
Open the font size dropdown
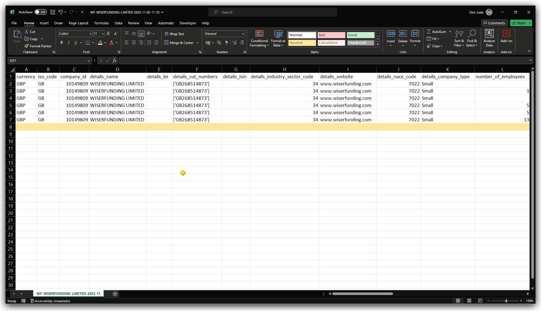(x=103, y=34)
